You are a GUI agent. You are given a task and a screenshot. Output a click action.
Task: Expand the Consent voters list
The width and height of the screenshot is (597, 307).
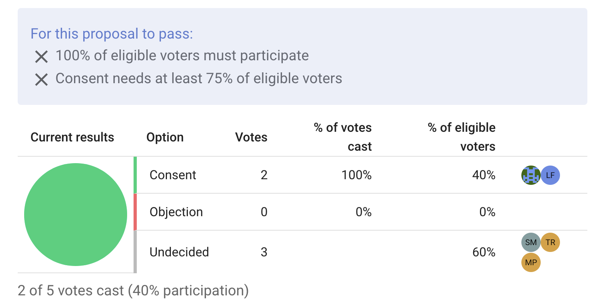click(x=541, y=175)
